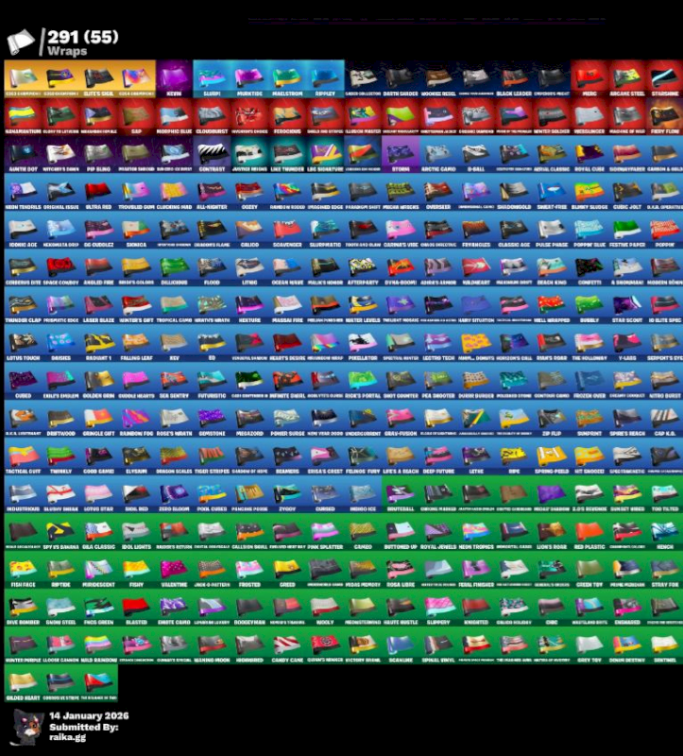
Task: Click the submitter's cat avatar
Action: click(28, 727)
